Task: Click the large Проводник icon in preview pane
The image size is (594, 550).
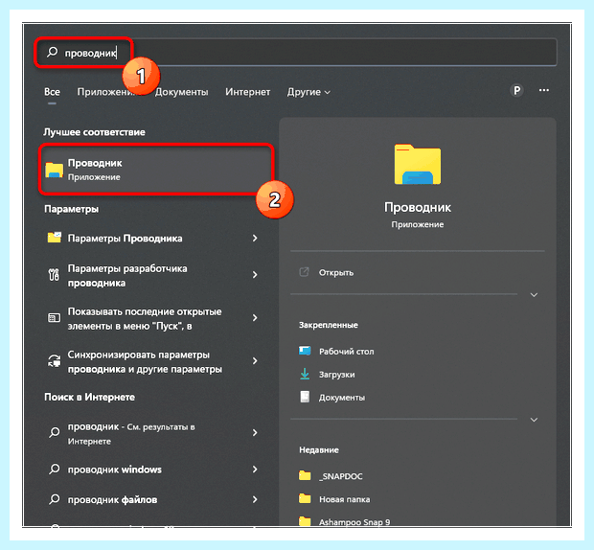Action: [418, 164]
